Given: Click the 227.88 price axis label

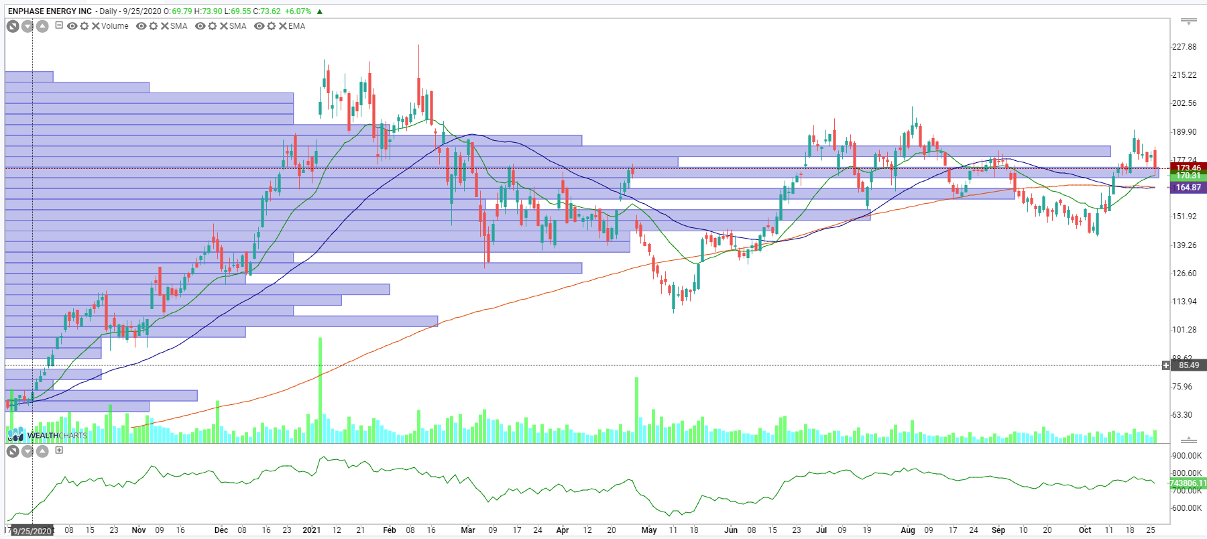Looking at the screenshot, I should pyautogui.click(x=1184, y=47).
